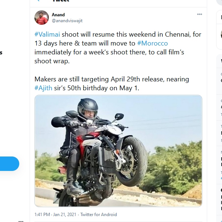Open the #Morocco hashtag
Screen dimensions: 222x222
click(x=152, y=43)
